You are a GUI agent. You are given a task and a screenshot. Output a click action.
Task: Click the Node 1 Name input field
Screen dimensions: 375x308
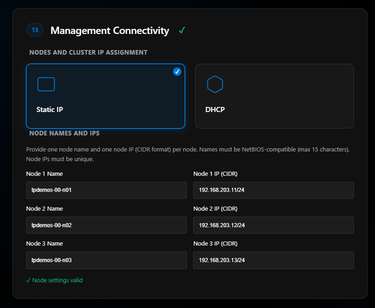click(106, 190)
